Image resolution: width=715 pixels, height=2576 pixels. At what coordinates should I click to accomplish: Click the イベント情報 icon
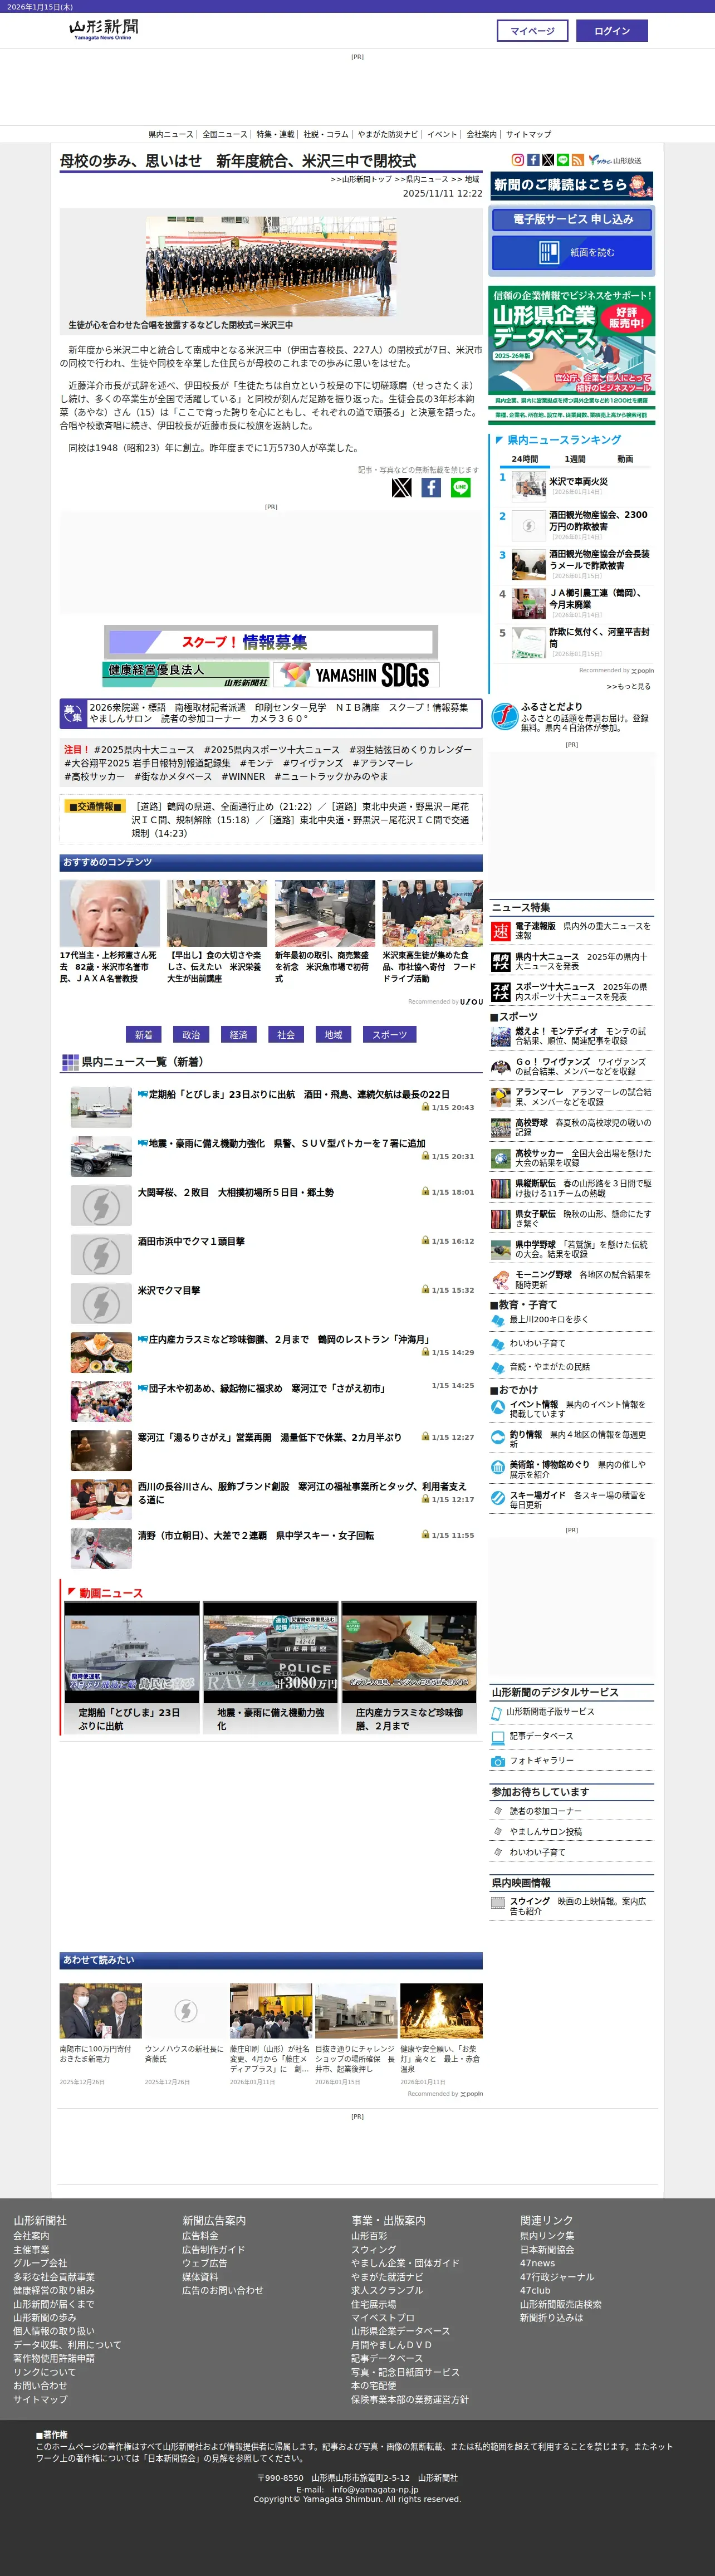(x=498, y=1407)
